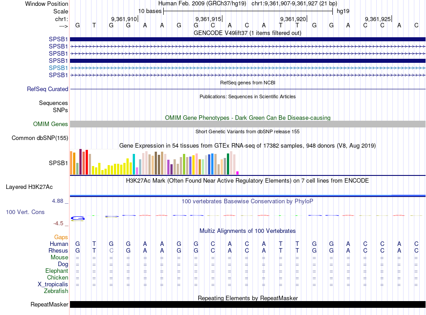Click the Layered H3K27Ac track label
Image resolution: width=426 pixels, height=315 pixels.
pos(29,187)
